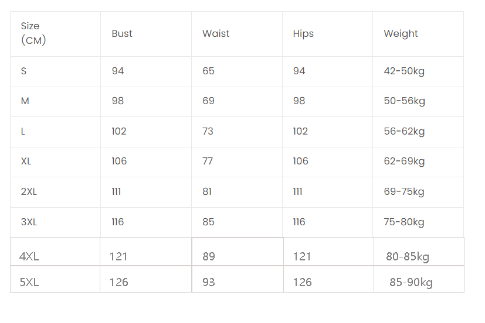Click the 5XL size row label
485x323 pixels.
click(29, 282)
